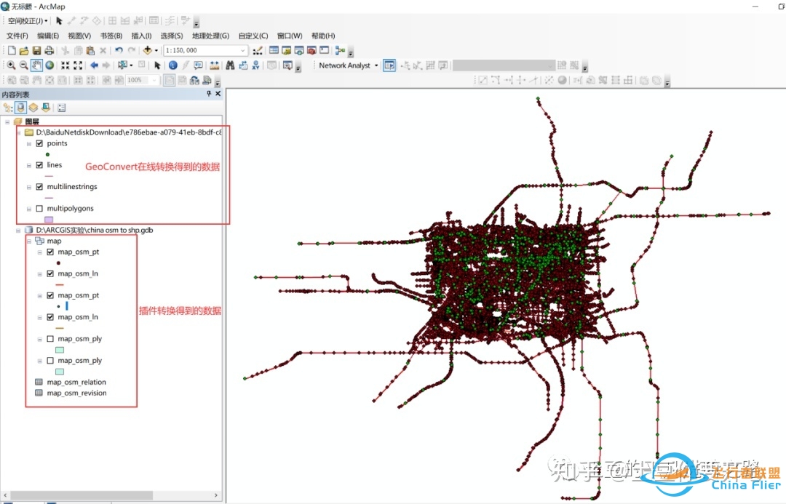Choose the Select Features tool
The width and height of the screenshot is (786, 504).
click(122, 65)
